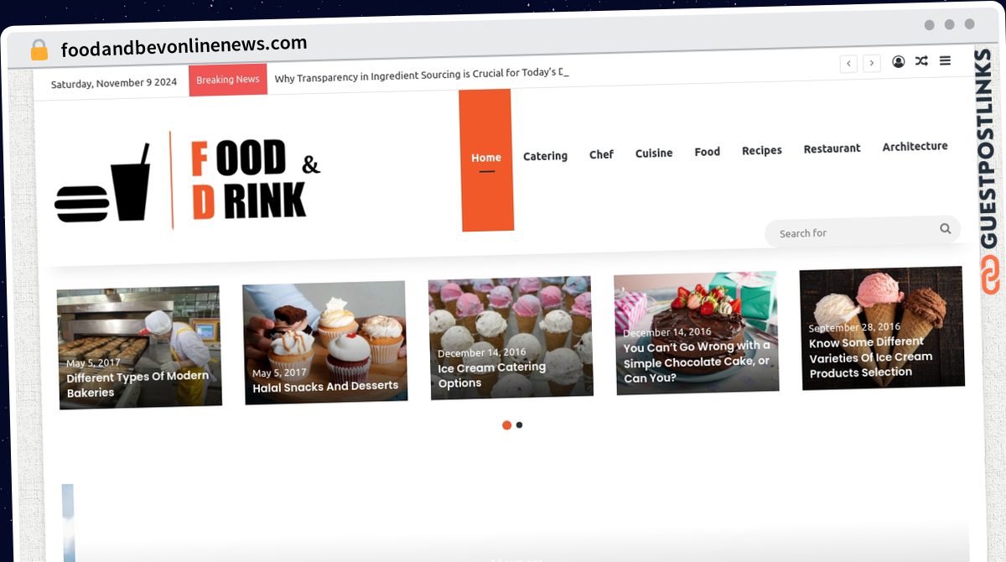Click the padlock icon in address bar

(39, 50)
